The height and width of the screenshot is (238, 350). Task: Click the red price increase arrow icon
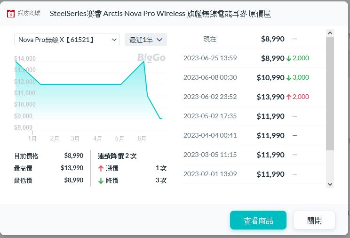[101, 168]
